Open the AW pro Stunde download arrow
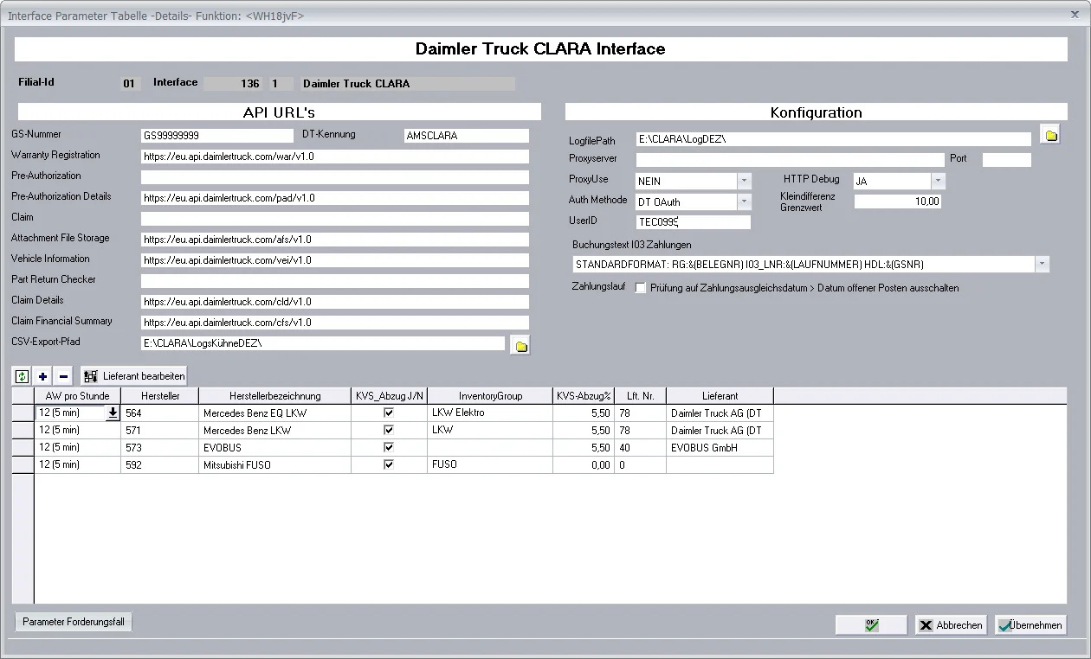 (x=112, y=413)
